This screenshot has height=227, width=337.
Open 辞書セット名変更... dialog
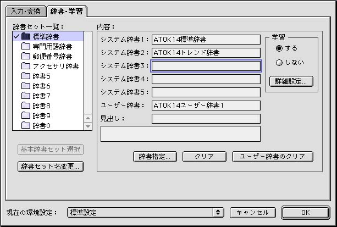[51, 167]
